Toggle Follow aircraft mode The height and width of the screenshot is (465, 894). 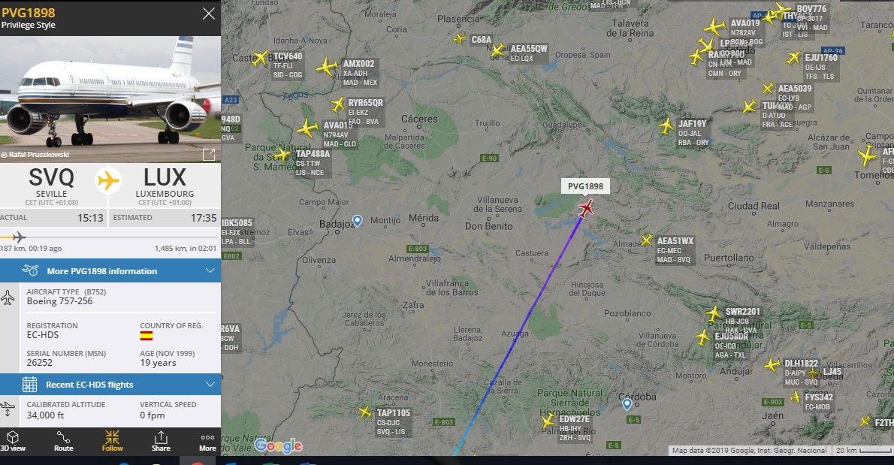pyautogui.click(x=113, y=441)
